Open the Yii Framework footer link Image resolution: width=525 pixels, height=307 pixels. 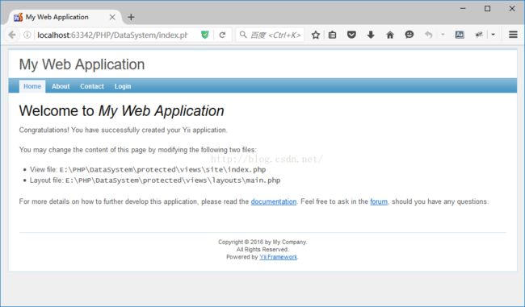[278, 257]
